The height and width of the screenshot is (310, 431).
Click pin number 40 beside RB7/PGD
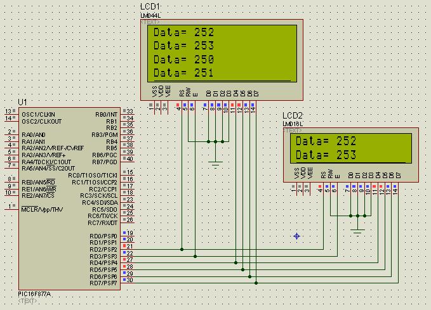click(x=129, y=158)
